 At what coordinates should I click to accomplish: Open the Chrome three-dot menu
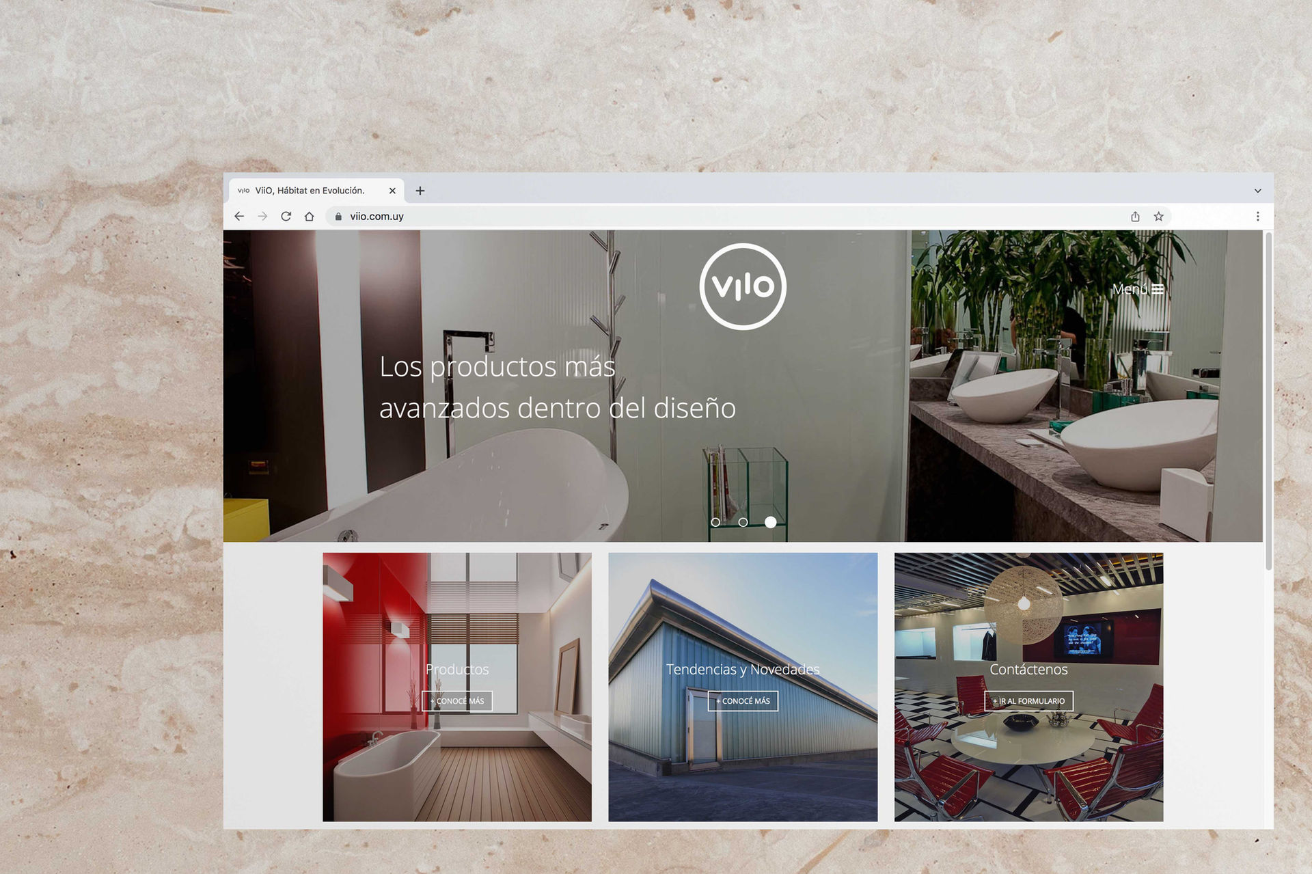pyautogui.click(x=1257, y=217)
